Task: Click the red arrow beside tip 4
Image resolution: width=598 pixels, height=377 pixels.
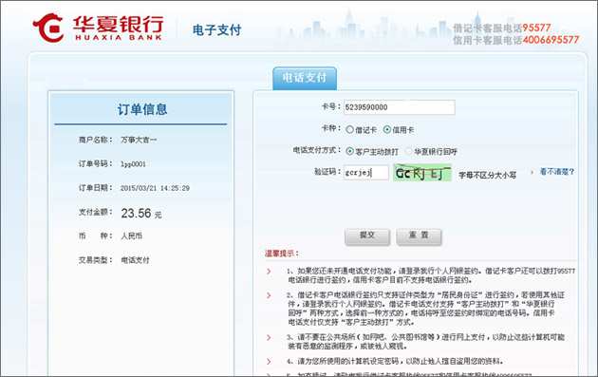Action: click(x=269, y=362)
